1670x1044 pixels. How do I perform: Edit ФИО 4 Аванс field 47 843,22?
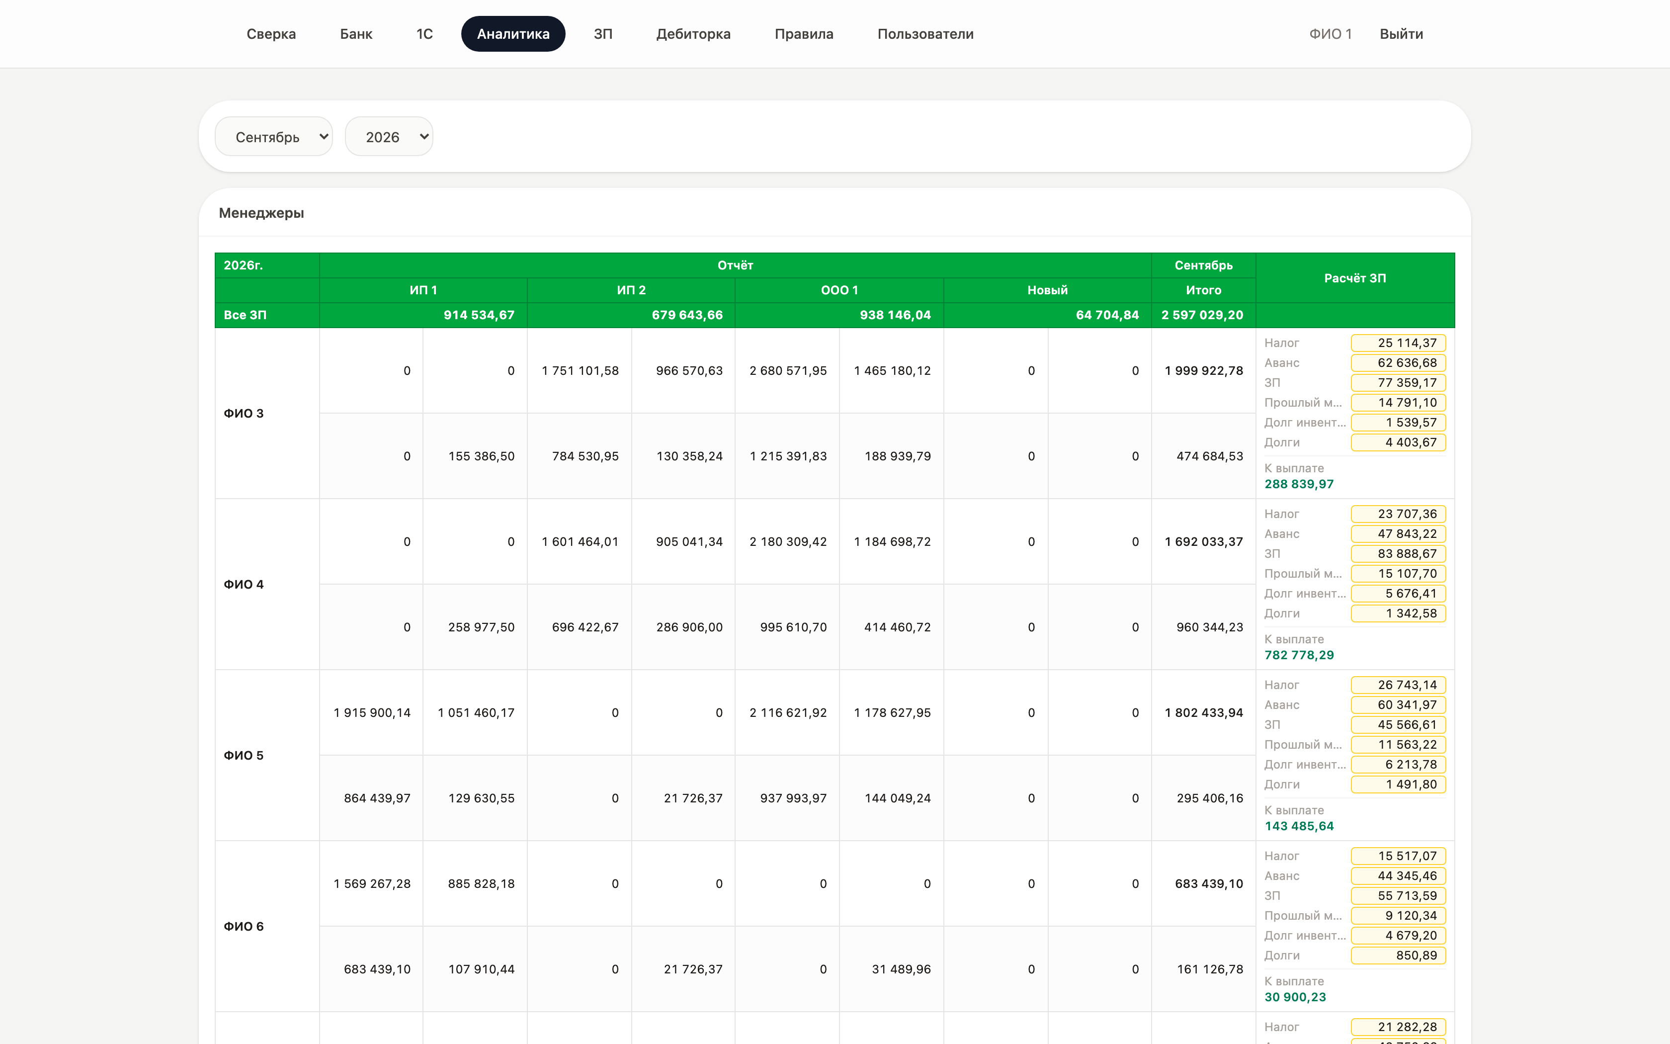pyautogui.click(x=1398, y=534)
